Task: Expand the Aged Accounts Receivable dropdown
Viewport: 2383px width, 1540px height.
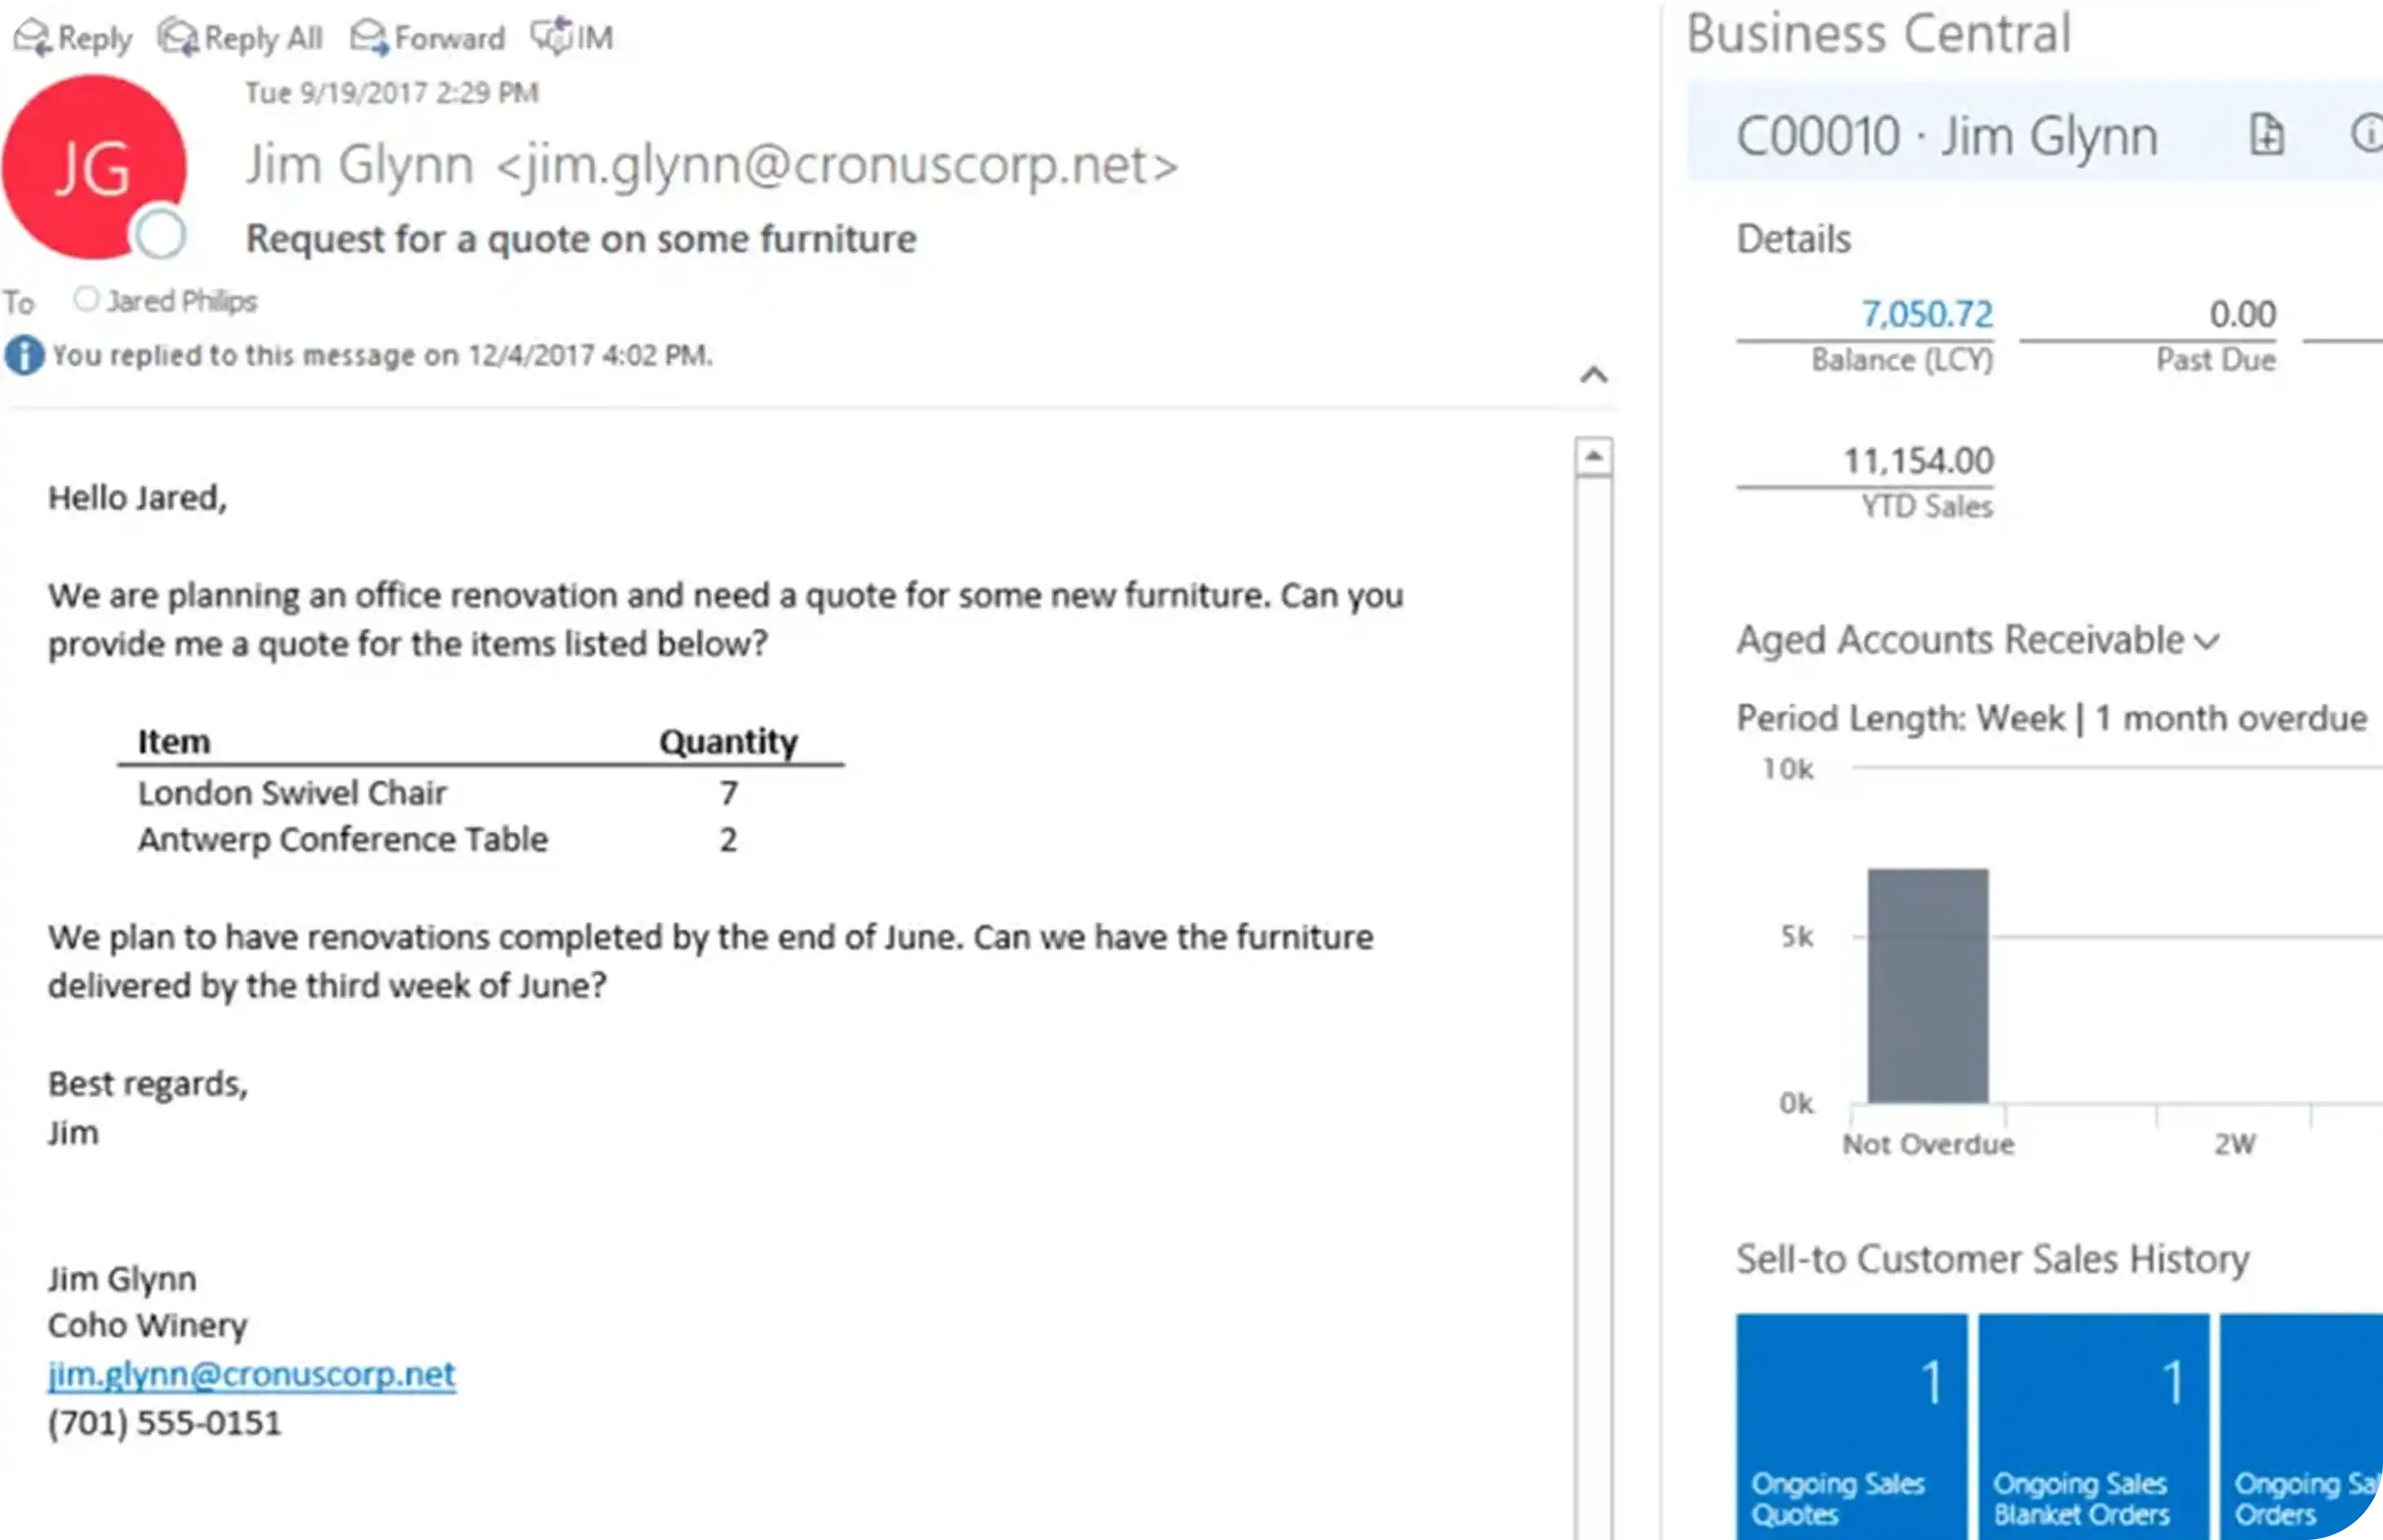Action: click(2208, 641)
